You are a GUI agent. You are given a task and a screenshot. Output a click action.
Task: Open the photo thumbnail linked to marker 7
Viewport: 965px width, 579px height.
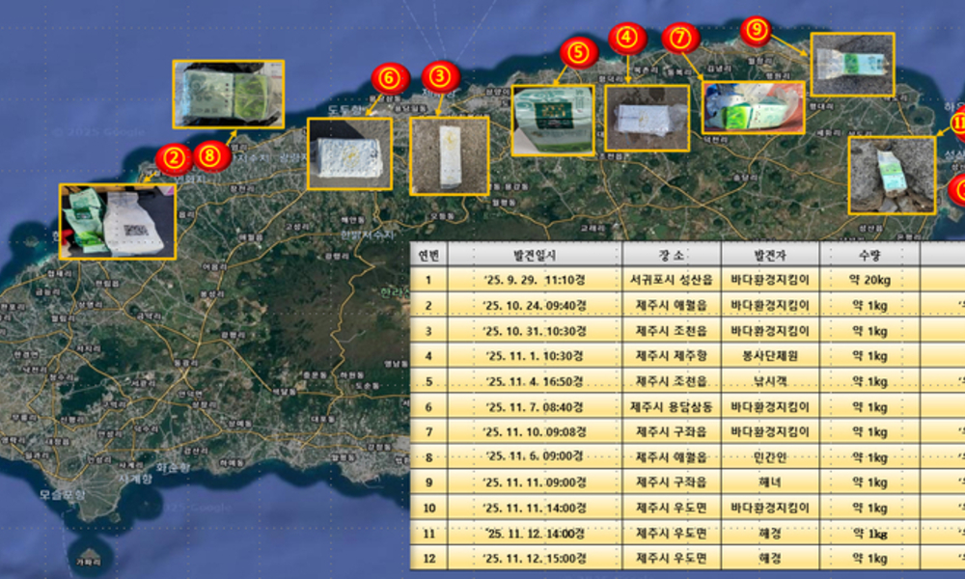753,107
